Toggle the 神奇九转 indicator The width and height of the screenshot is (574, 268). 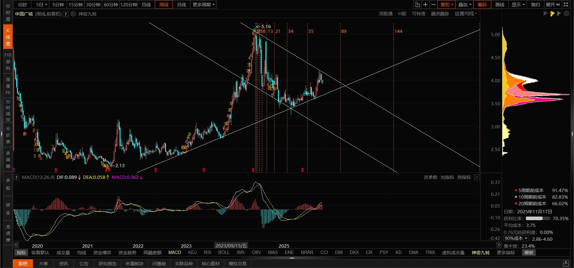click(480, 253)
